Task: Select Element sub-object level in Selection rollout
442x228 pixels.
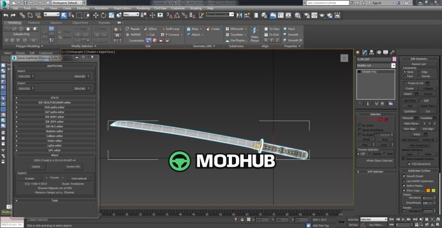Action: click(386, 120)
